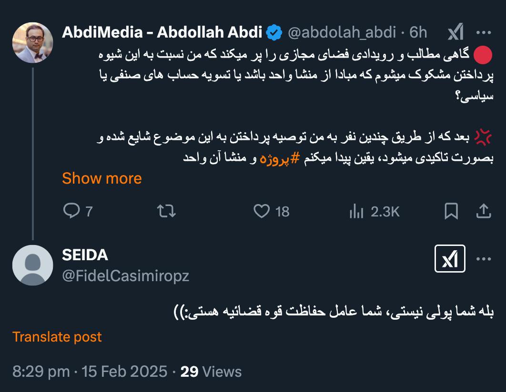Viewport: 506px width, 392px height.
Task: Bookmark AbdiMedia's post
Action: point(451,211)
